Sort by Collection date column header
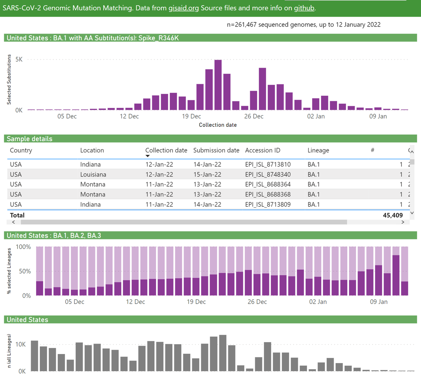This screenshot has height=381, width=421. click(x=166, y=150)
